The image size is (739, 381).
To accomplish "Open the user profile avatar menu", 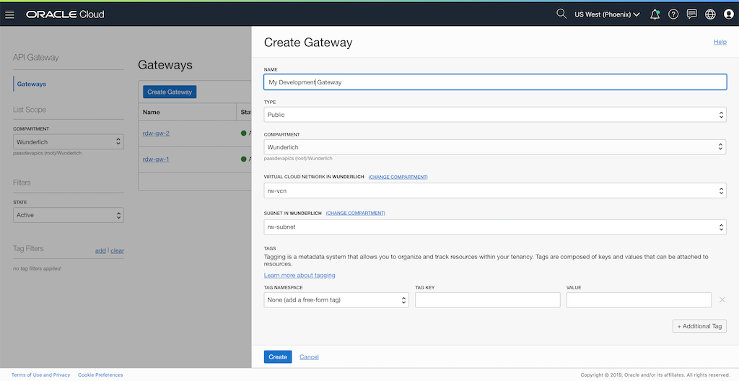I will pos(728,14).
